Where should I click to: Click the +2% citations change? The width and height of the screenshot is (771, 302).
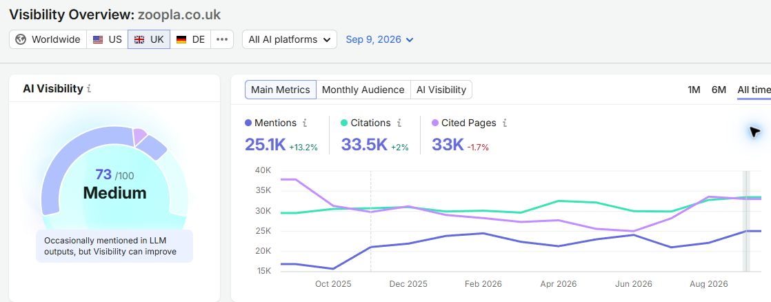tap(400, 147)
